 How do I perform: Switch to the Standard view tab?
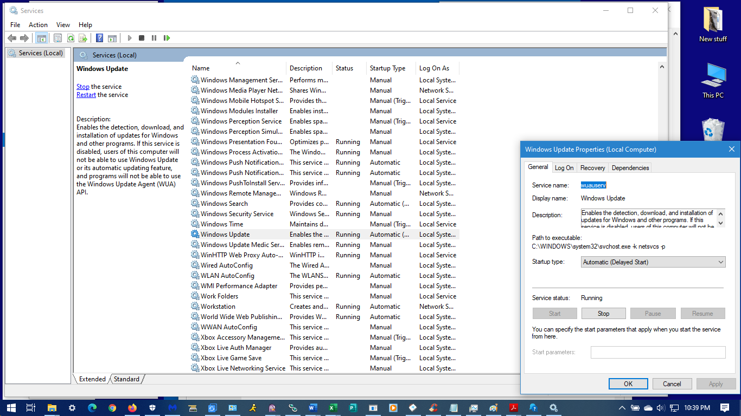126,379
